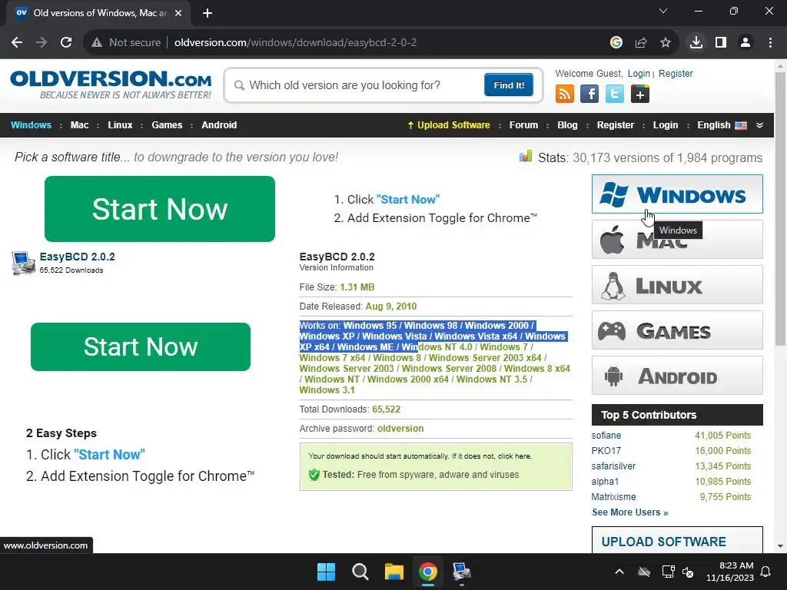The width and height of the screenshot is (787, 590).
Task: Open contributor safarisilver
Action: pos(613,466)
